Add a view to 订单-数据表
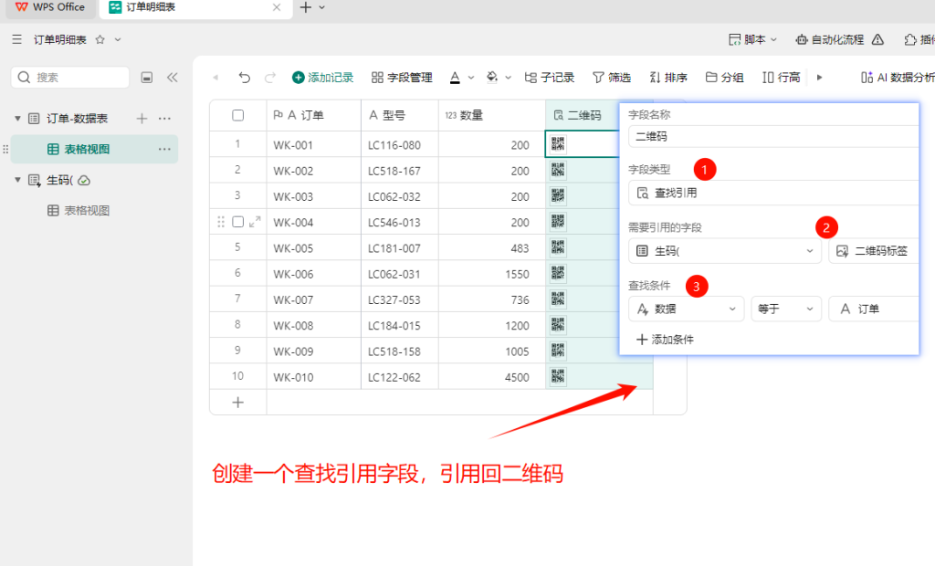Image resolution: width=935 pixels, height=566 pixels. 142,119
